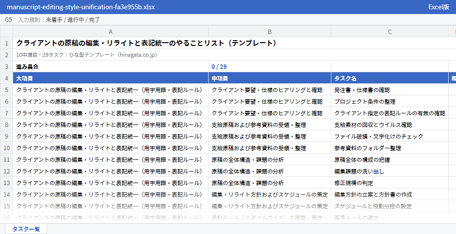Select row 3 header

click(6, 66)
